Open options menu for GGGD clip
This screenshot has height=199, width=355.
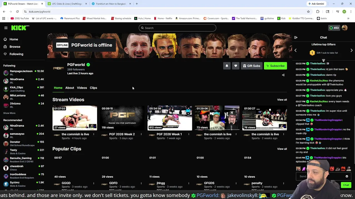click(x=94, y=183)
